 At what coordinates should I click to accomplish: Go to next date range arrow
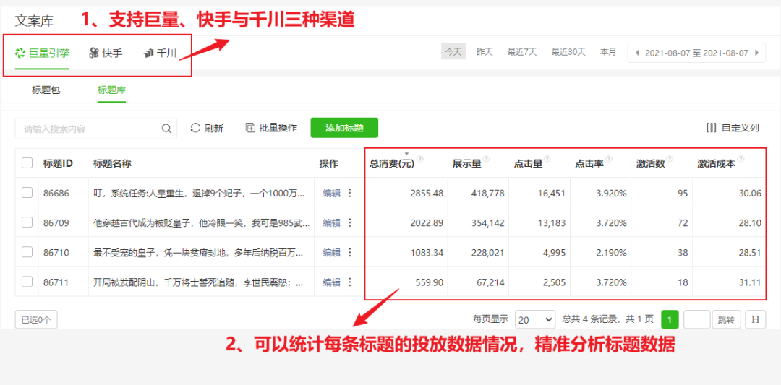[x=757, y=53]
